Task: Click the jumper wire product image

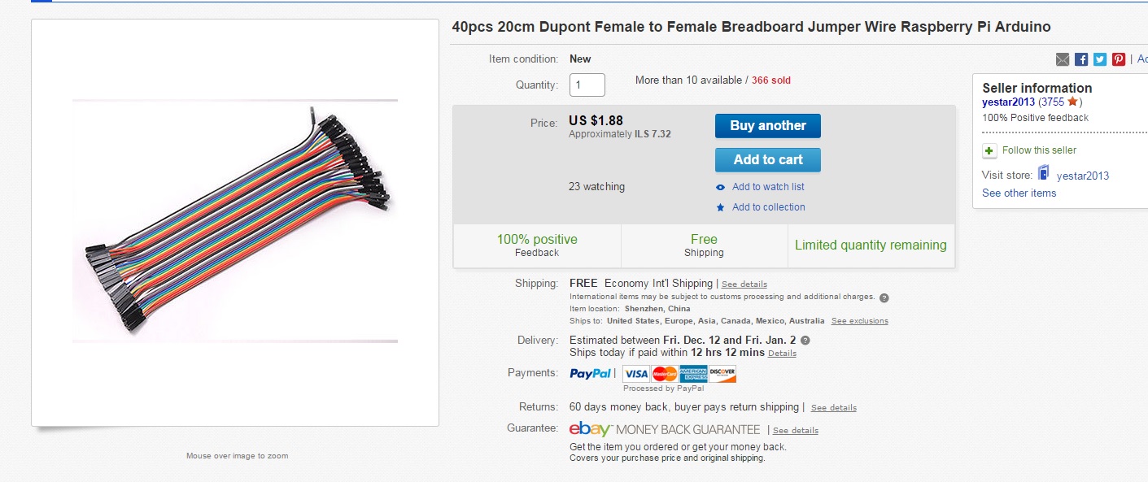Action: (x=234, y=221)
